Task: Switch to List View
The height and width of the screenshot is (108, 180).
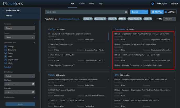Action: coord(170,12)
